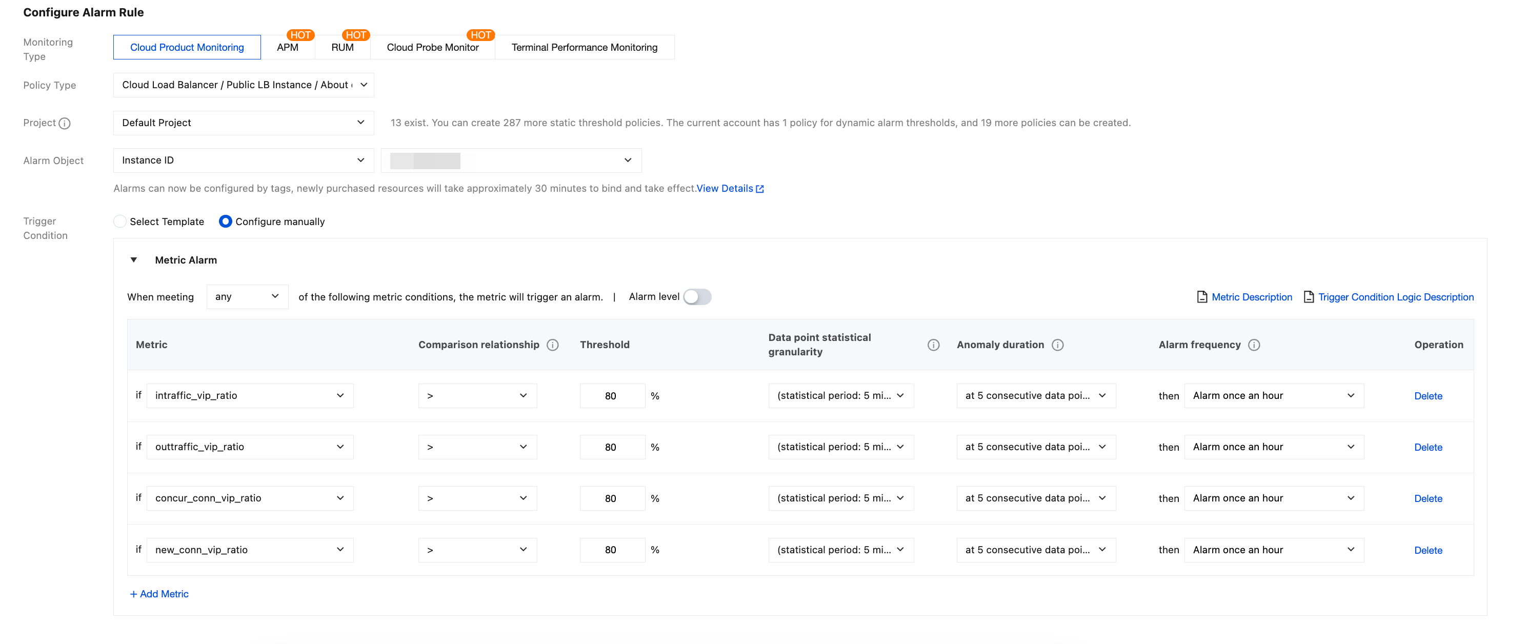Enable the Alarm level switch
The image size is (1526, 644).
(697, 297)
